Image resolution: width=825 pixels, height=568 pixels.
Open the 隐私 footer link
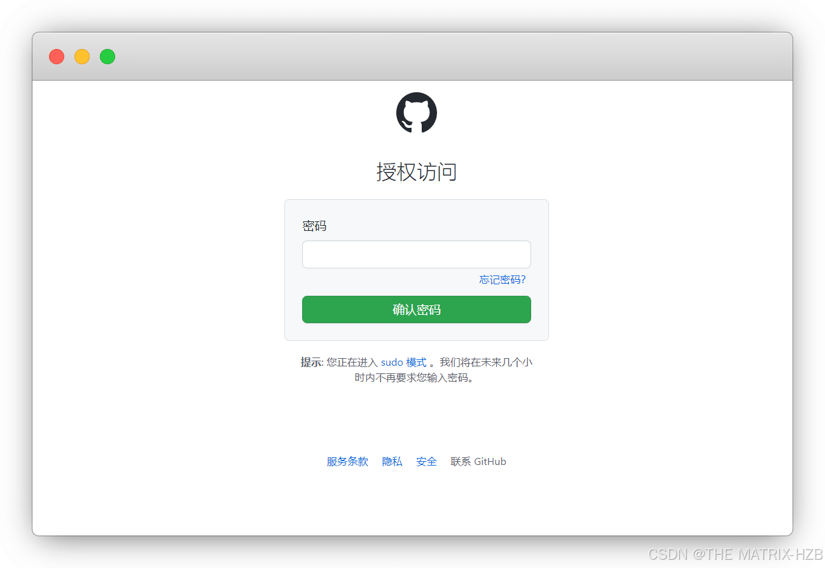[392, 462]
